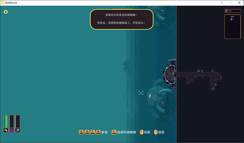Image resolution: width=244 pixels, height=143 pixels.
Task: Click the blue icon below the third bar
Action: (18, 130)
